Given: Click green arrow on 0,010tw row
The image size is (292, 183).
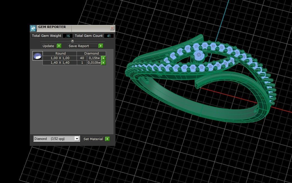Looking at the screenshot, I should [x=103, y=63].
